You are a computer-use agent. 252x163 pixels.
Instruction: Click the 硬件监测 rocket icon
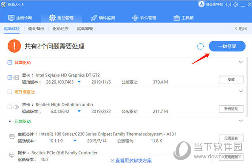tap(94, 18)
